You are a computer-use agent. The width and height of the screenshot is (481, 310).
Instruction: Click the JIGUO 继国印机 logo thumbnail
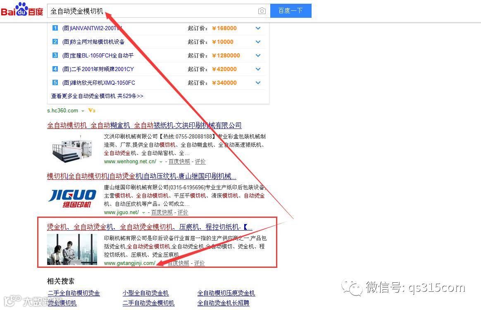(x=72, y=198)
